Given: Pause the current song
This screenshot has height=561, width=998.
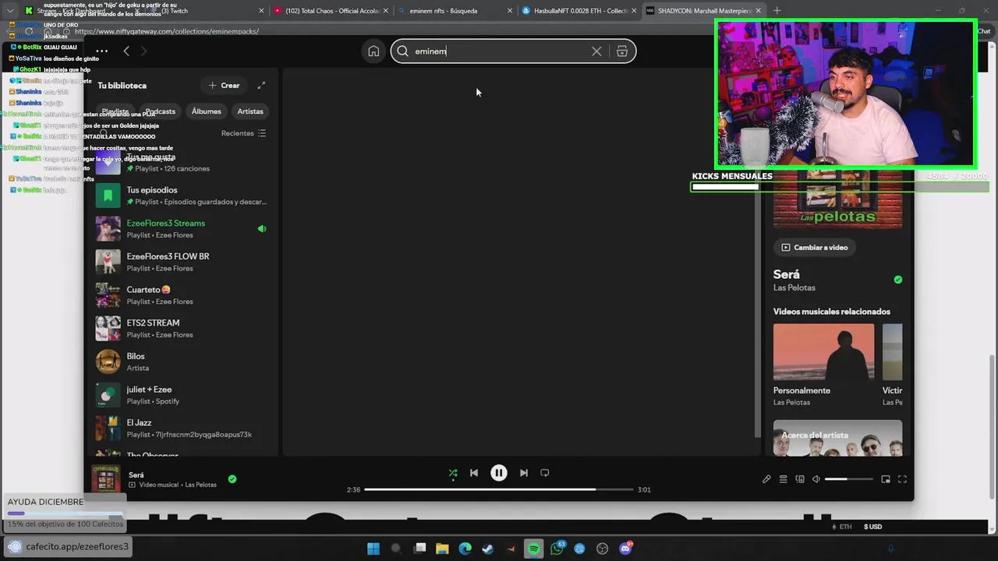Looking at the screenshot, I should pyautogui.click(x=499, y=473).
